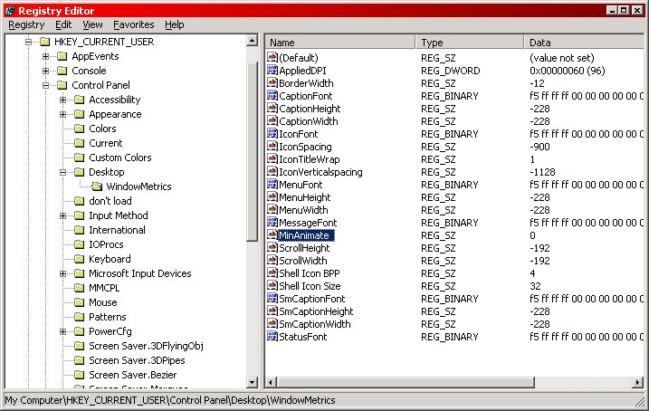Click the SmCaptionFont binary value icon

coord(272,299)
